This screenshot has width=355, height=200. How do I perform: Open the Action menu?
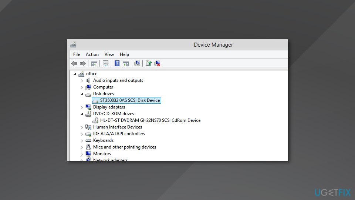click(92, 54)
